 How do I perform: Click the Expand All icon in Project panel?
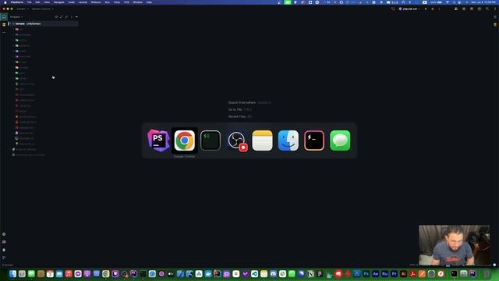tap(62, 17)
